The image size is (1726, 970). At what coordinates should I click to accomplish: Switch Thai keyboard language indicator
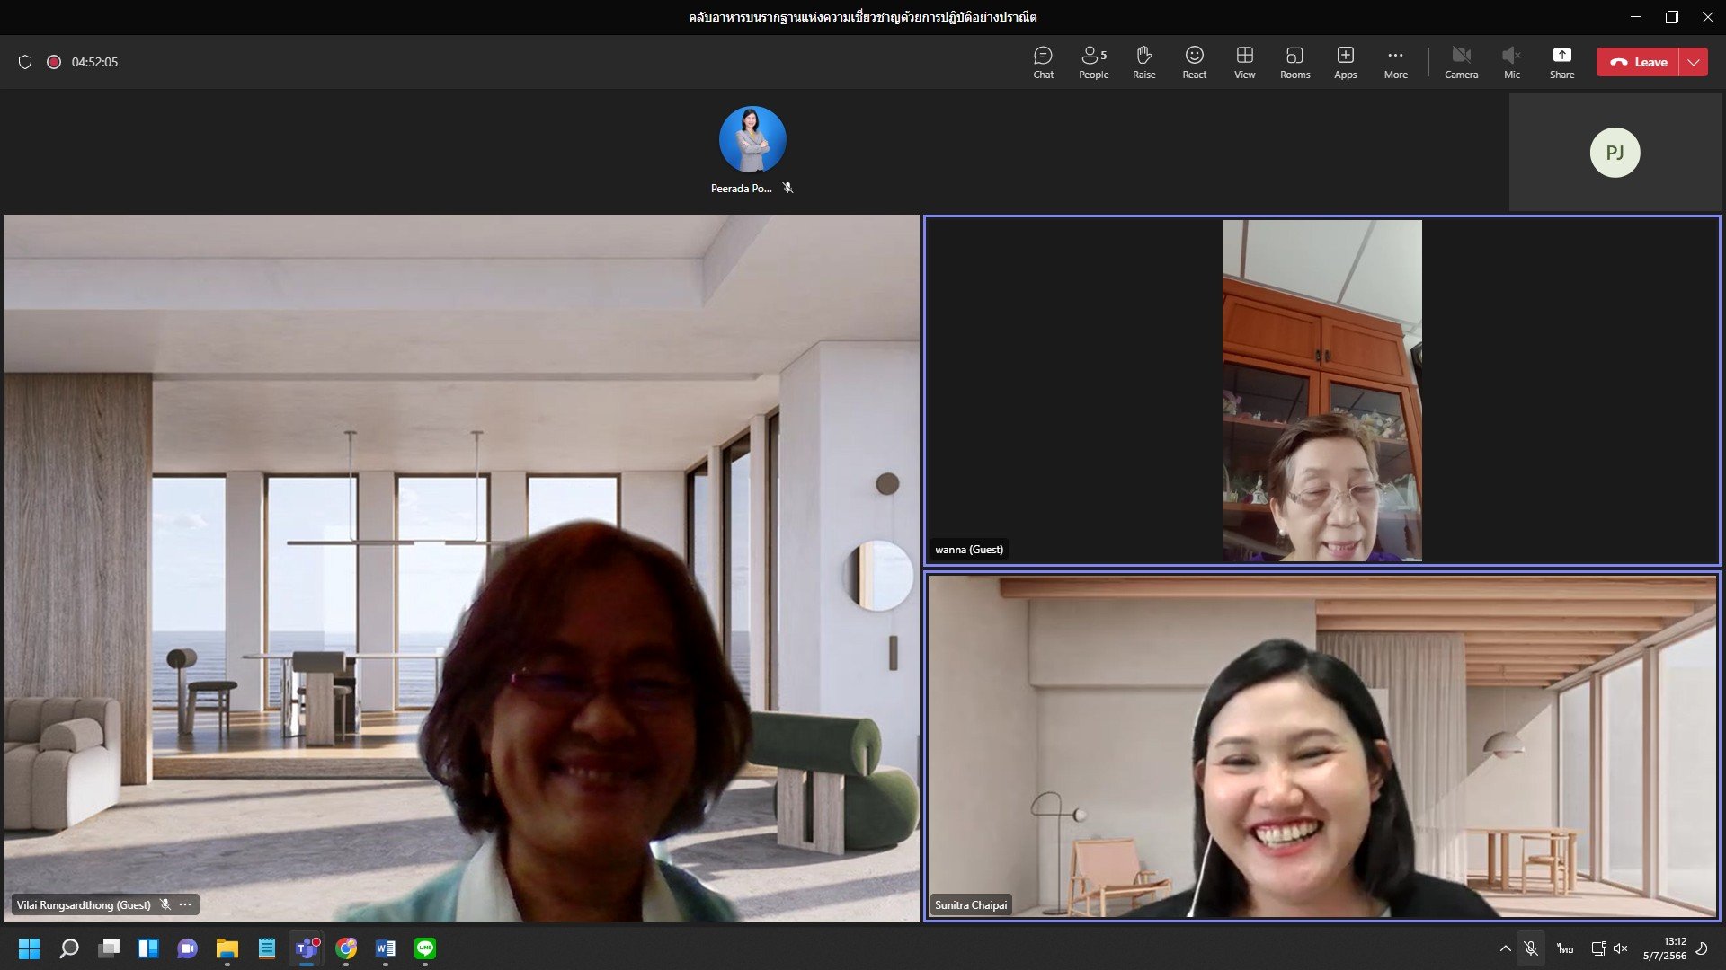[x=1565, y=948]
